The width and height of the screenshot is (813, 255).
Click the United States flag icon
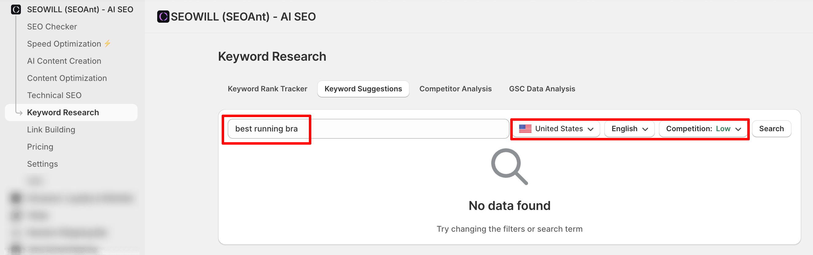[x=525, y=129]
